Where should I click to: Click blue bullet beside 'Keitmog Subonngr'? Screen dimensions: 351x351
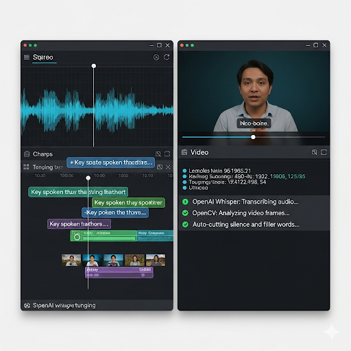point(184,176)
